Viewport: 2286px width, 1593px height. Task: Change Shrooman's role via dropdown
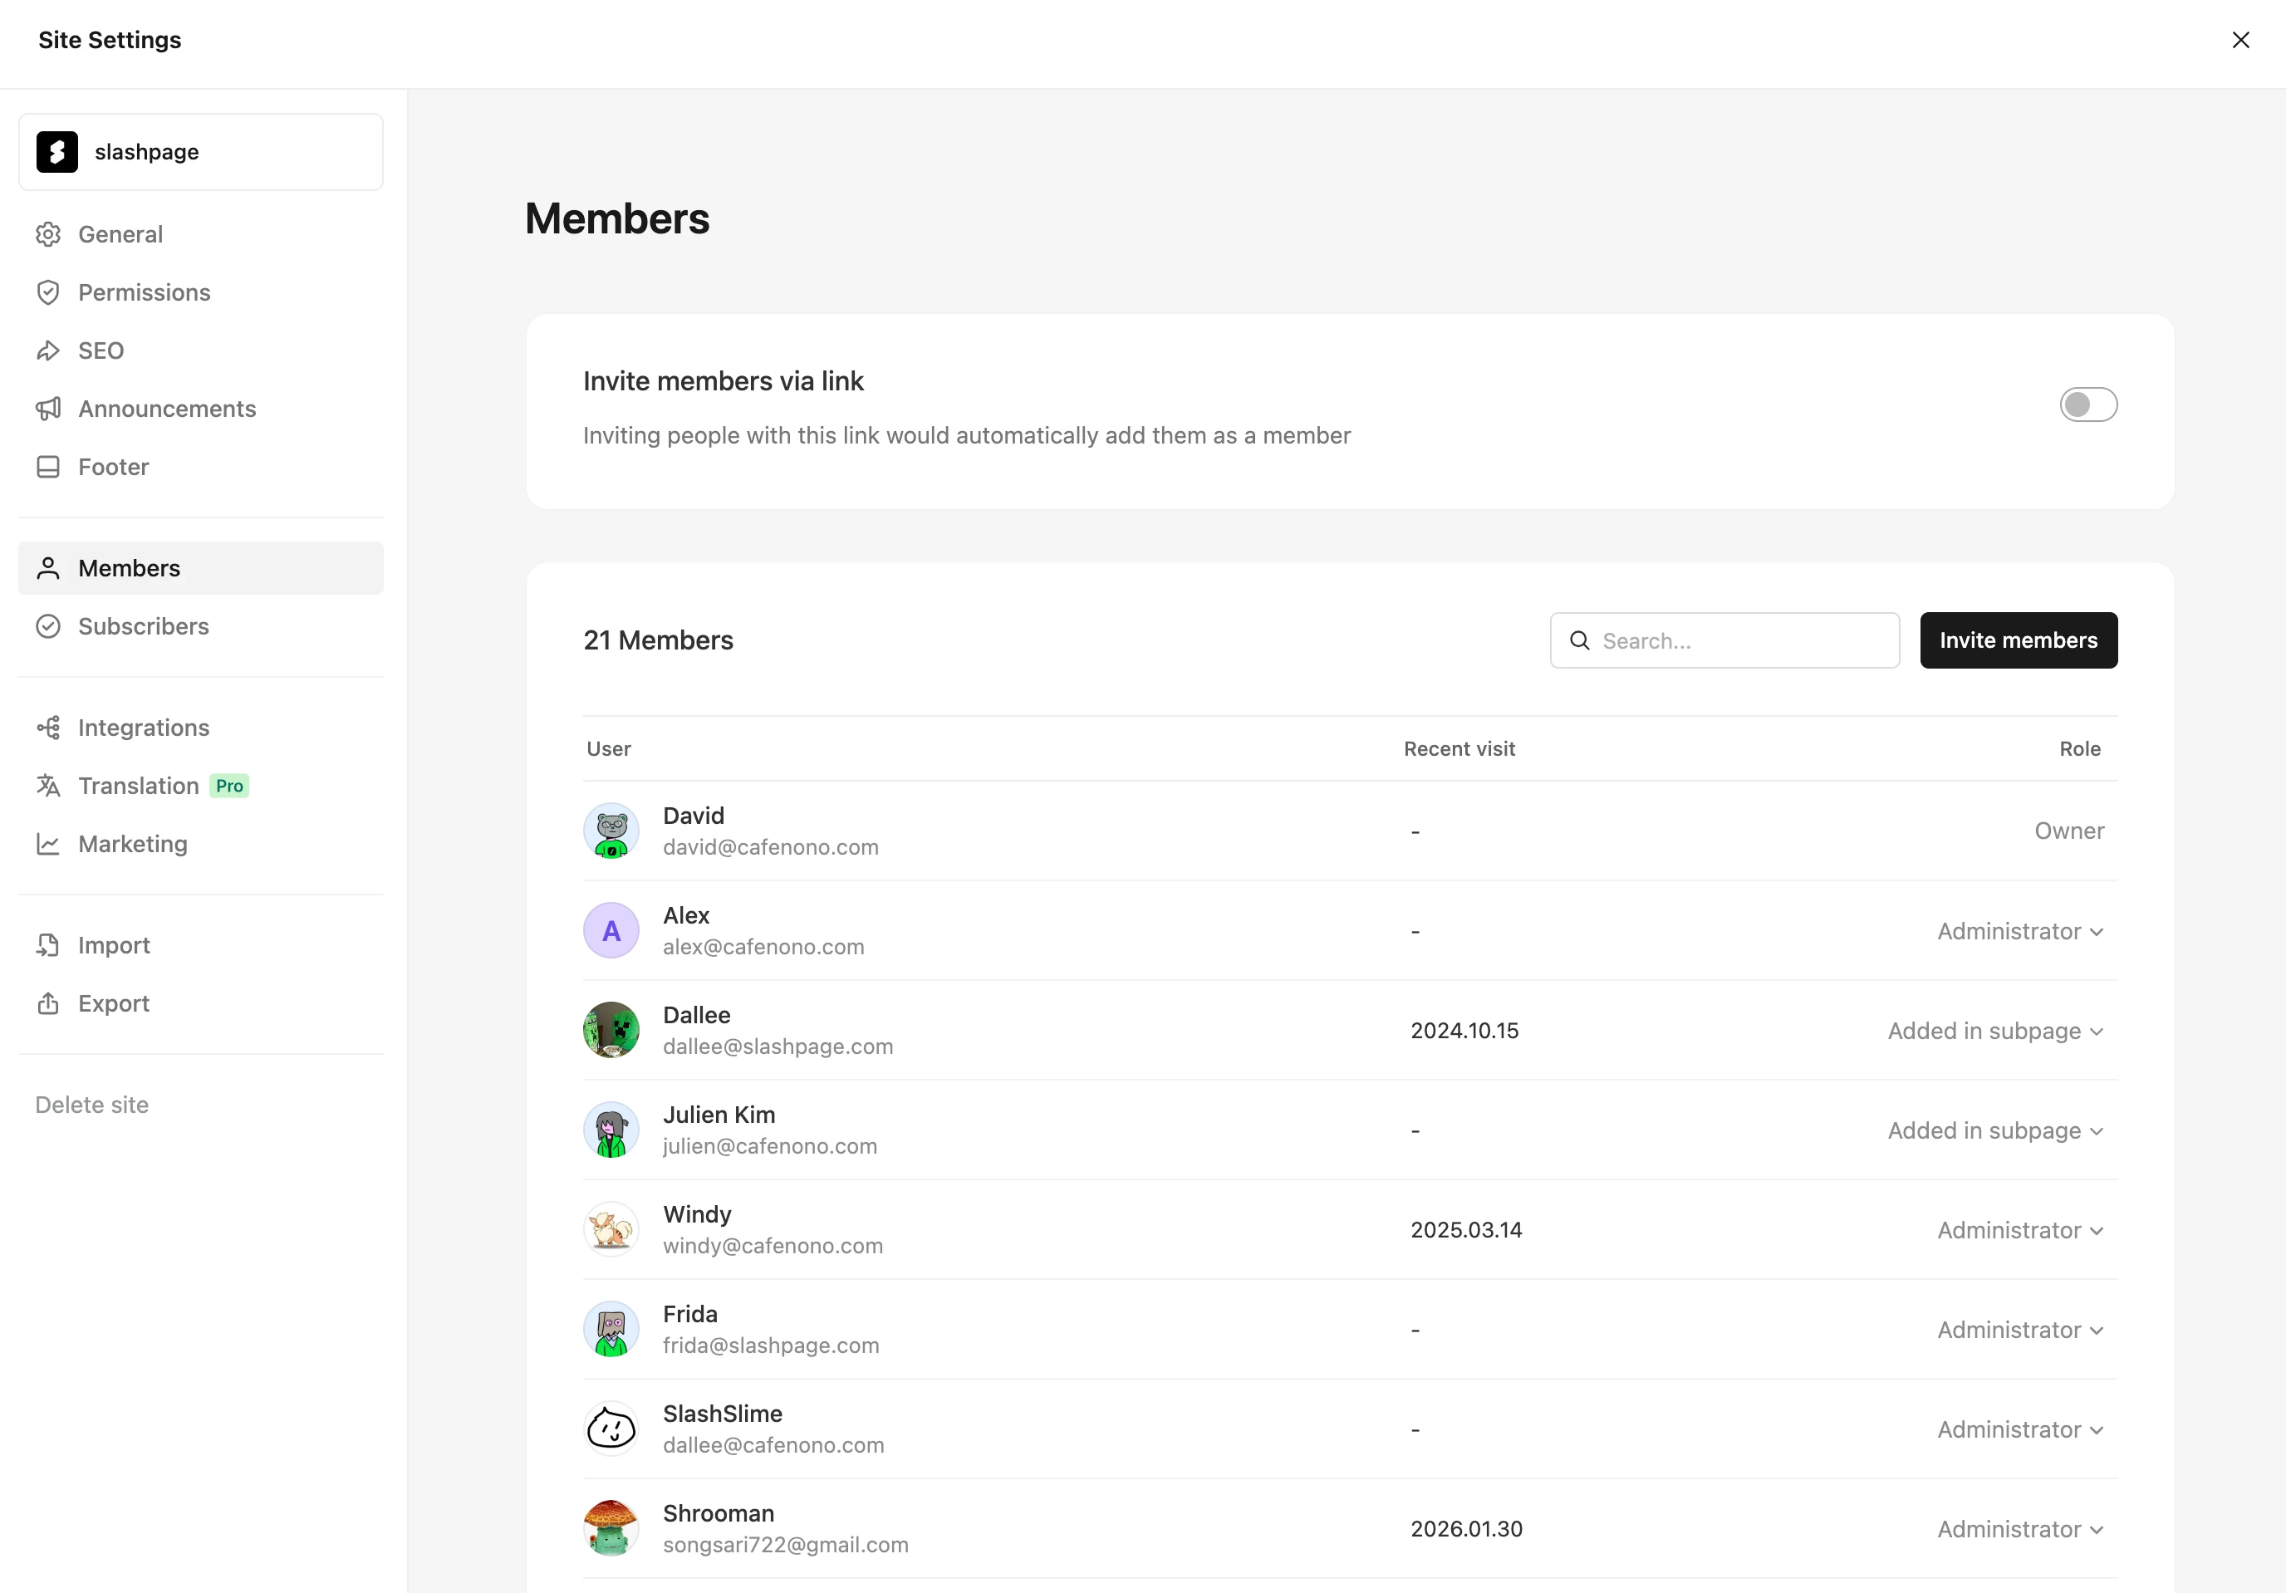click(x=2019, y=1529)
